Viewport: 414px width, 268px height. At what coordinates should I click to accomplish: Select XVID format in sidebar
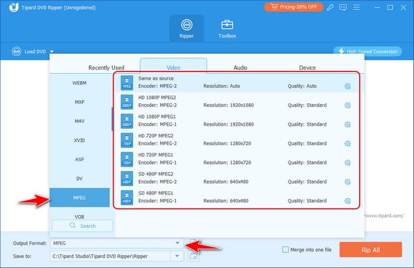tap(79, 140)
